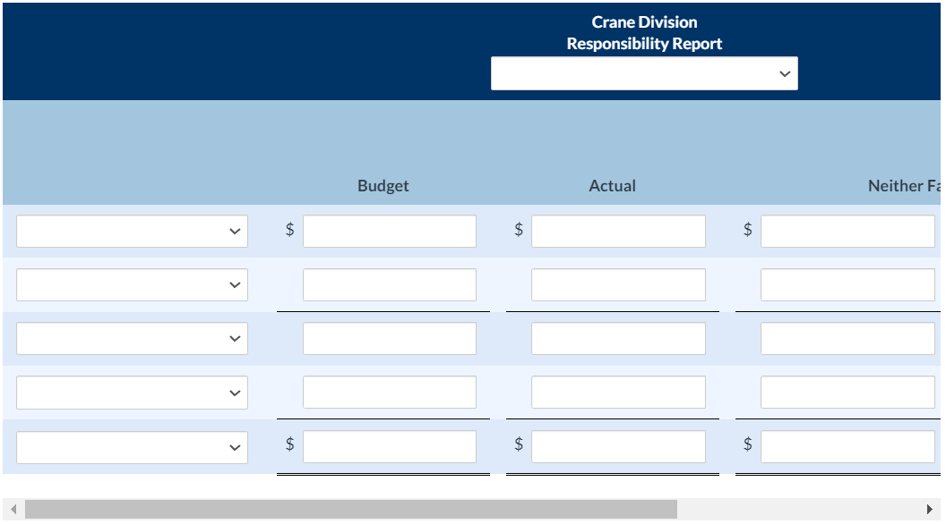Click the third row Neither Favorable field
Screen dimensions: 946x524
(847, 338)
